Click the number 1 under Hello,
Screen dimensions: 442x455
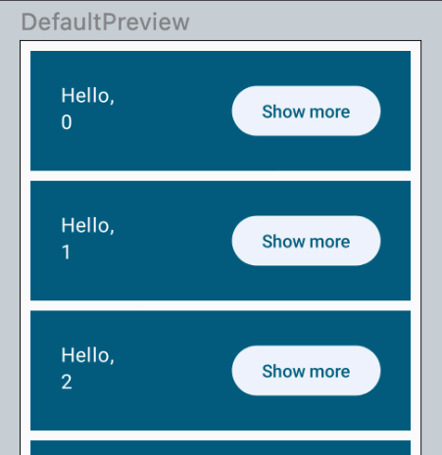[x=66, y=252]
